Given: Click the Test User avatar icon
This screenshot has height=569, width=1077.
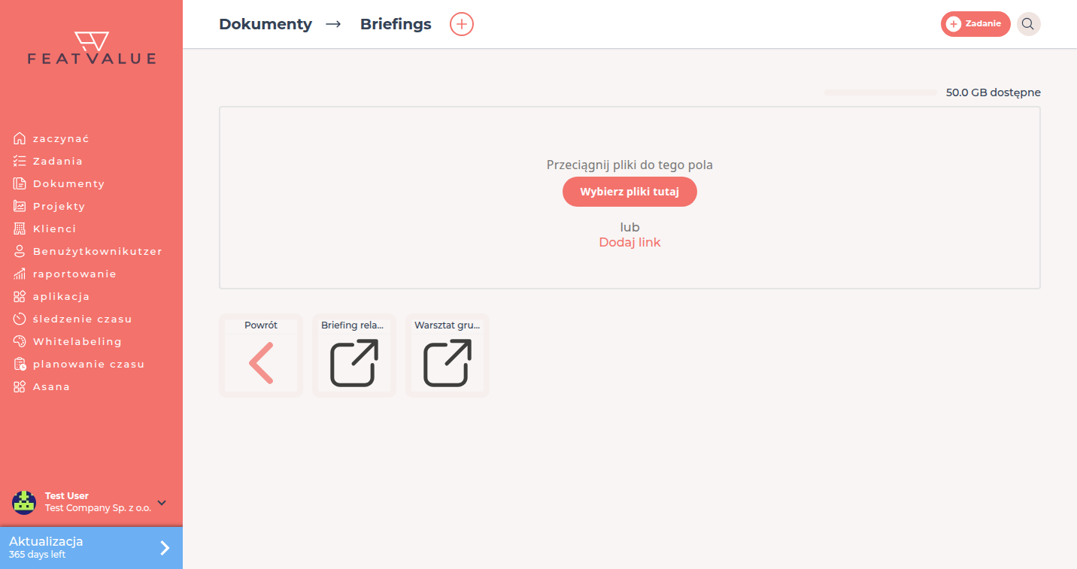Looking at the screenshot, I should 24,502.
